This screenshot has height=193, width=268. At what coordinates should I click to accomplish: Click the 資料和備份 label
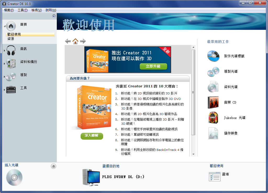coord(29,62)
